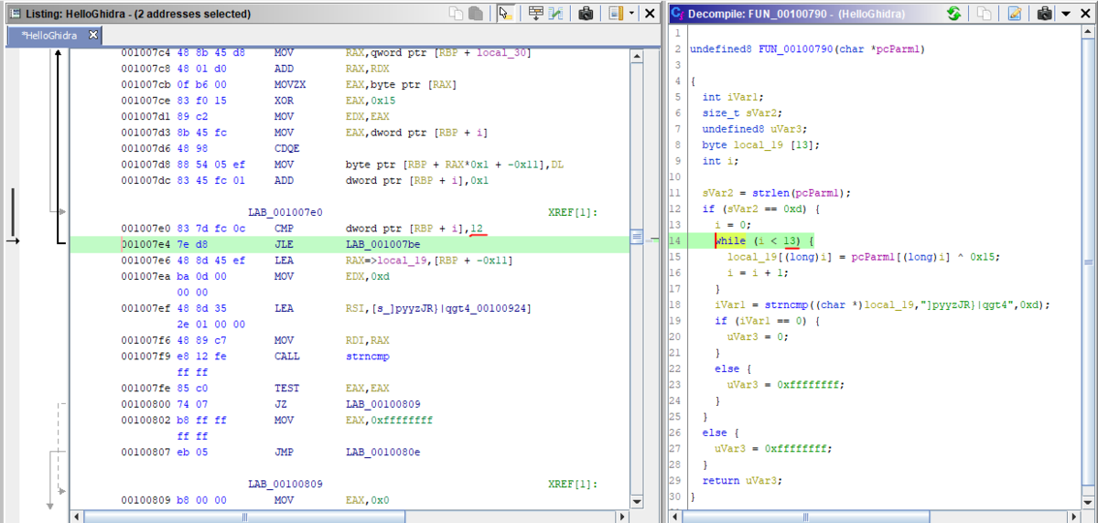Click the strncmp CALL operand in listing
Screen dimensions: 1098x523
pos(368,357)
